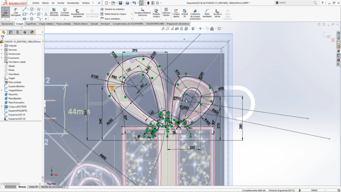The height and width of the screenshot is (192, 341).
Task: Switch to the Chapa metálica tab
Action: coord(46,24)
